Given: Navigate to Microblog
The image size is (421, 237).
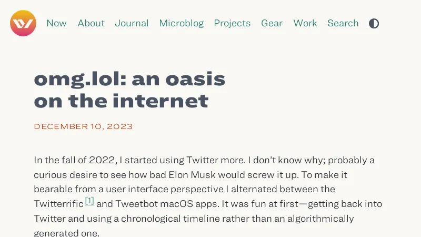Looking at the screenshot, I should click(181, 23).
